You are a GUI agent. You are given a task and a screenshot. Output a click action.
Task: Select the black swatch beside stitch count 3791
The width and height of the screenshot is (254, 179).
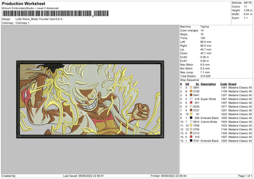click(191, 141)
